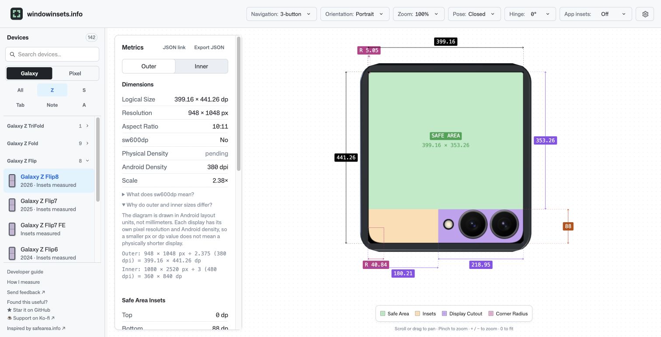Click the Search devices input field
The height and width of the screenshot is (337, 661).
[52, 55]
